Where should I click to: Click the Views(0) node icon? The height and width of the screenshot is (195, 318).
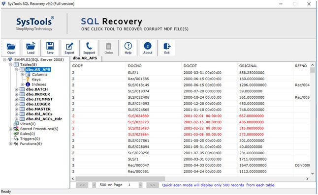(x=16, y=124)
